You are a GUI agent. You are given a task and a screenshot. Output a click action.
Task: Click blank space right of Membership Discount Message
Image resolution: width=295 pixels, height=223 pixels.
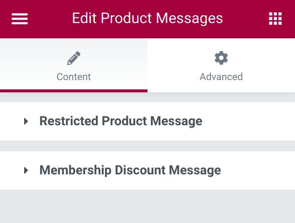click(258, 170)
